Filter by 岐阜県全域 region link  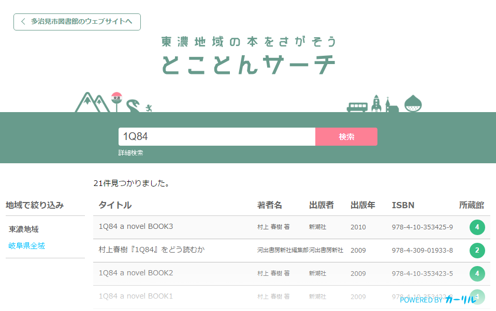point(26,245)
